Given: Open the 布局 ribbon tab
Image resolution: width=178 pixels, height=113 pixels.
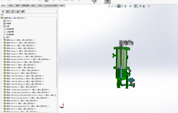Looking at the screenshot, I should (11, 6).
